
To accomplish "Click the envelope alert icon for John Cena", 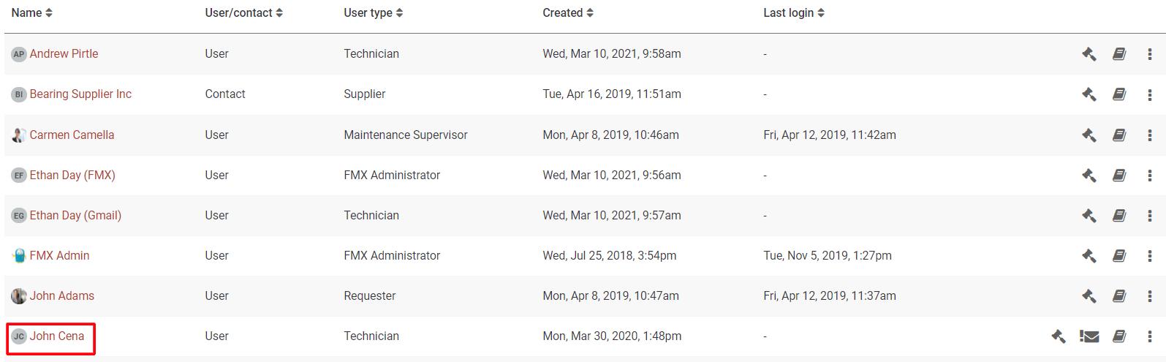I will pyautogui.click(x=1089, y=336).
